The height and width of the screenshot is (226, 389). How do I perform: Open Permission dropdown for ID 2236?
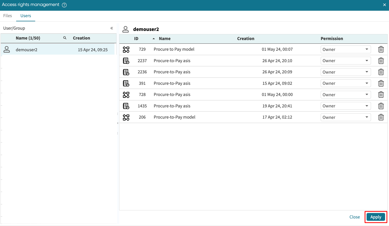(345, 72)
